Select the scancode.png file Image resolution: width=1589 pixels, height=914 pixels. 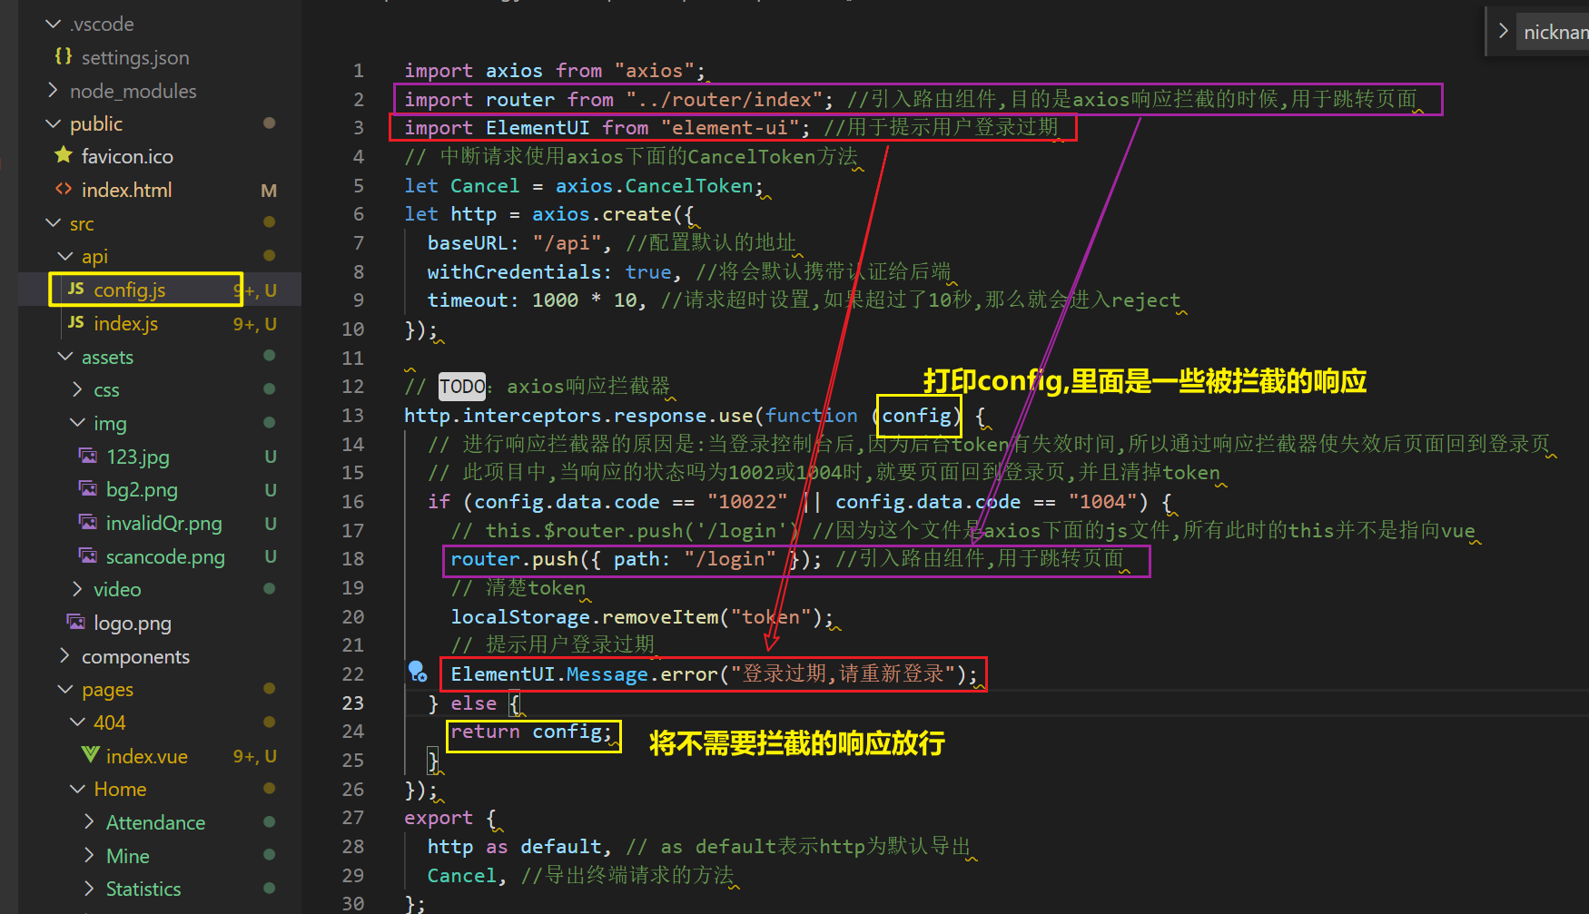163,556
